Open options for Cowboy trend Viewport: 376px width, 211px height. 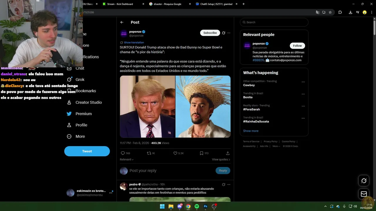tap(303, 82)
